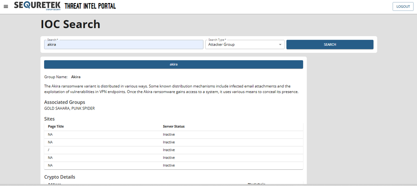Click the Crypto Details heading
This screenshot has width=417, height=186.
[60, 177]
